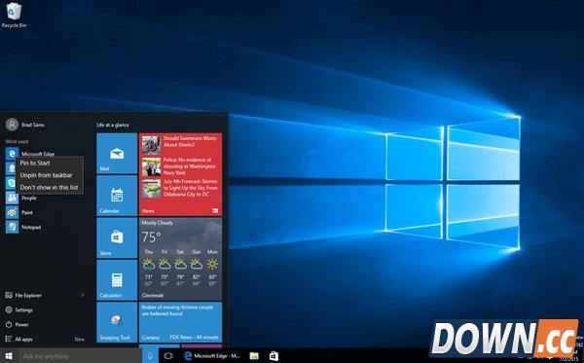584x363 pixels.
Task: Expand the File Explorer jump list arrow
Action: pyautogui.click(x=83, y=295)
